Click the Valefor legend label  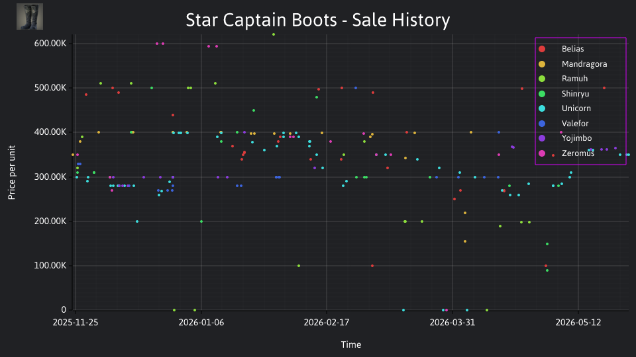575,124
